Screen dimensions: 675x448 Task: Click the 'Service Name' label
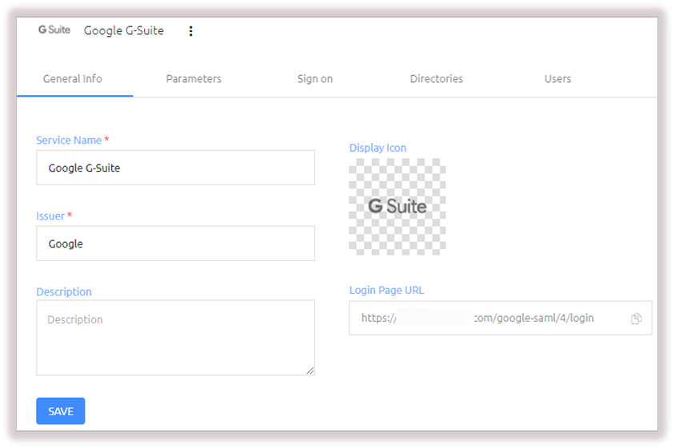point(69,141)
